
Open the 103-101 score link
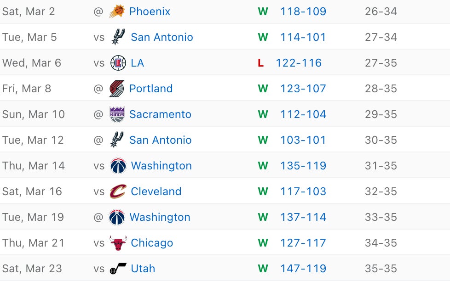(x=303, y=140)
